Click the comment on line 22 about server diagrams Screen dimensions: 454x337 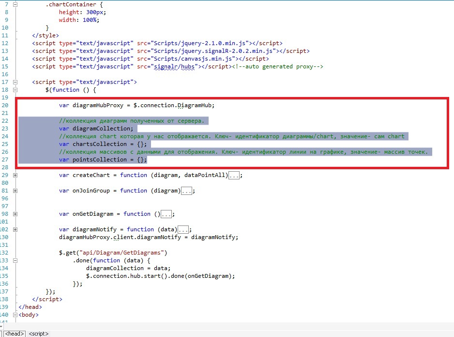point(132,121)
